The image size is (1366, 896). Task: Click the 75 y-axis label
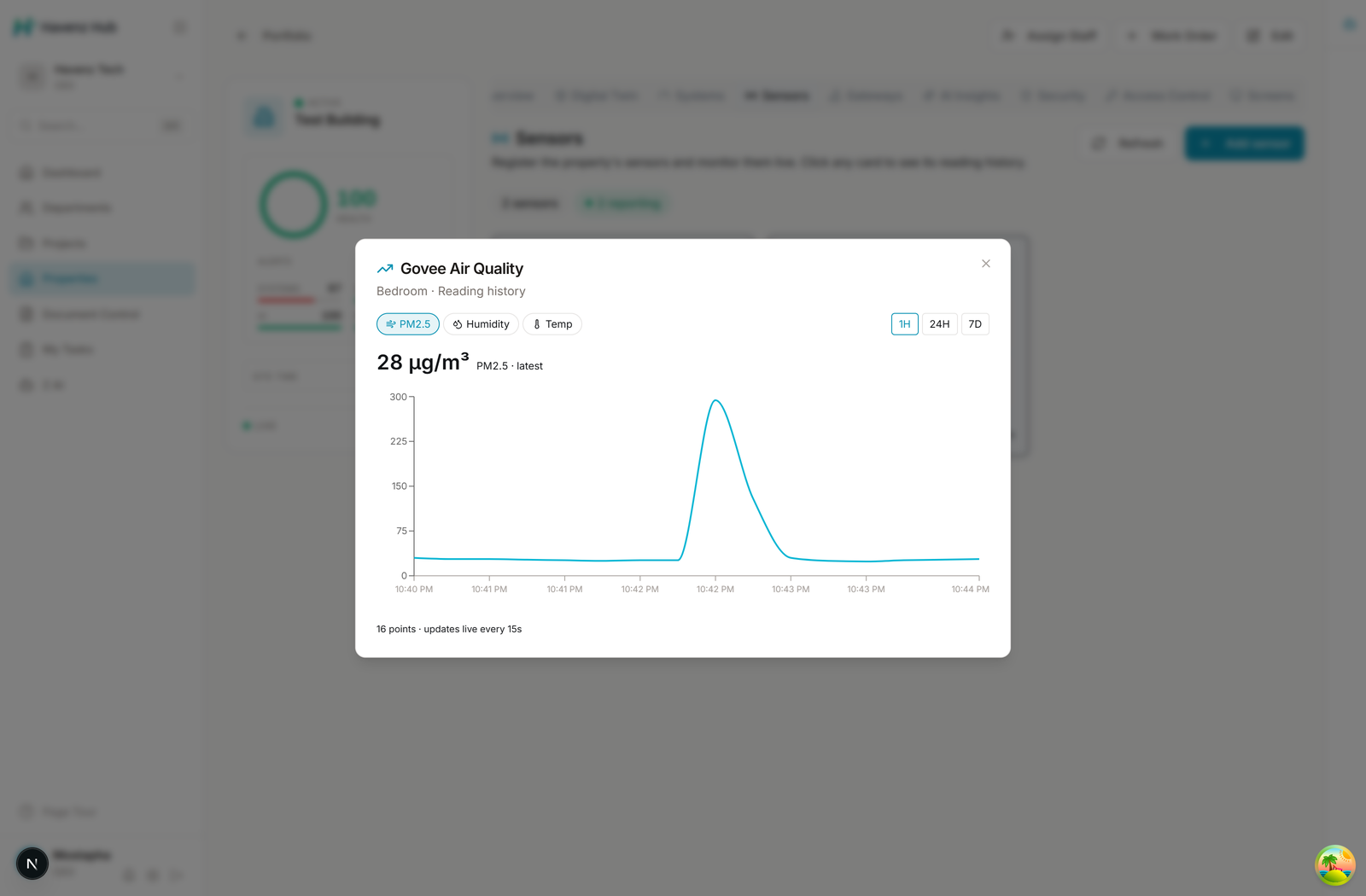(x=402, y=531)
